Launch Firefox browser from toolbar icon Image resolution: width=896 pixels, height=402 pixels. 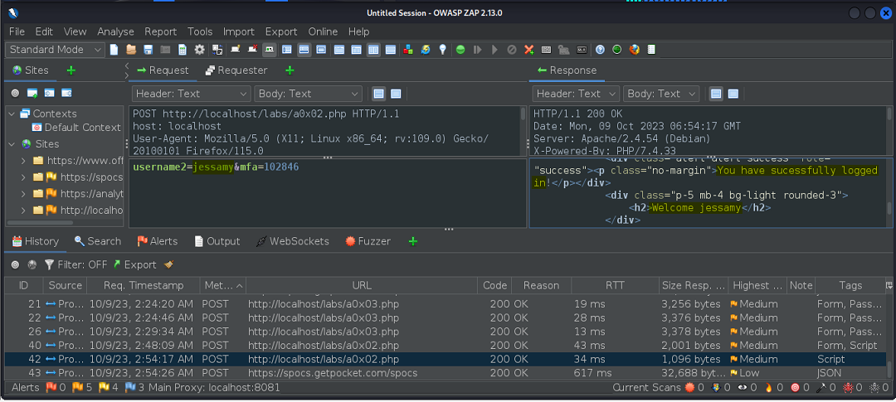point(634,50)
